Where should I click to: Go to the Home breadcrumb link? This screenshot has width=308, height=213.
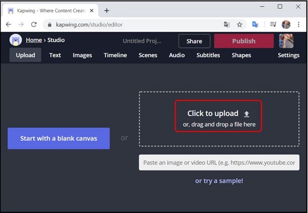point(34,40)
